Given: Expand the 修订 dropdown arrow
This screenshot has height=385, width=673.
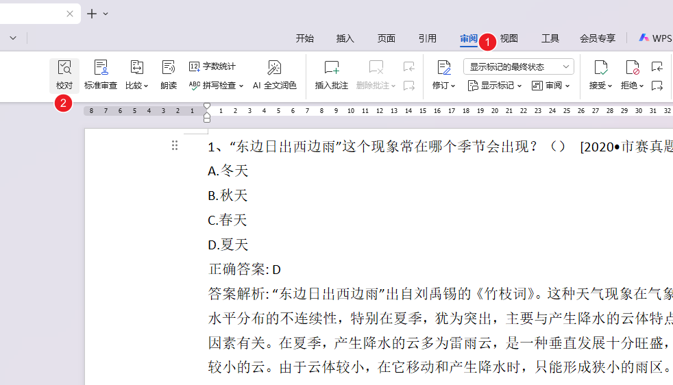Looking at the screenshot, I should point(452,86).
